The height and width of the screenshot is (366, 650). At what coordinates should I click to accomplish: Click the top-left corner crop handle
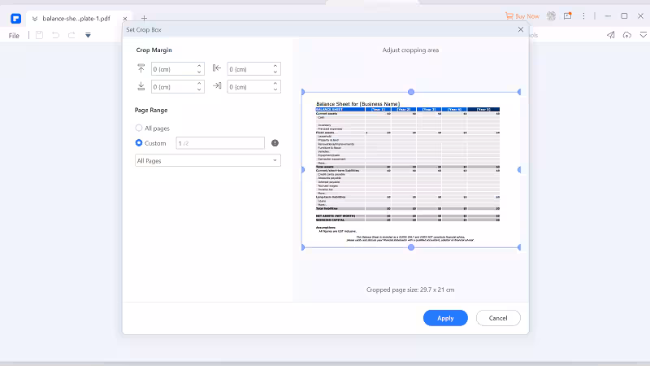coord(303,92)
